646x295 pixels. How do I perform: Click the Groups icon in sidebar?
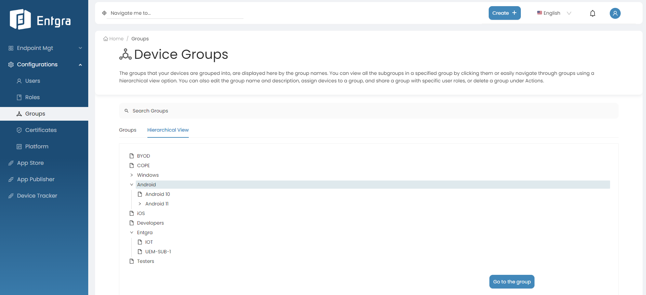click(x=19, y=114)
